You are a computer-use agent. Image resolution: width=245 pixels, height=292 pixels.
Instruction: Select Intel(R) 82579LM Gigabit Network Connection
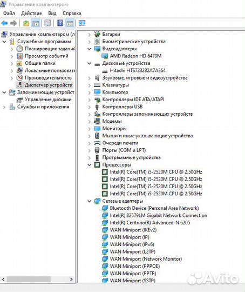click(158, 215)
